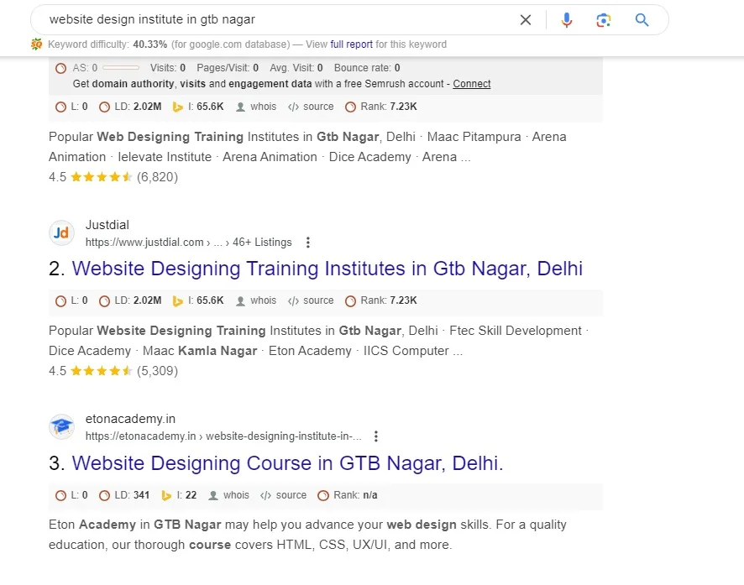Click 'whois' above the 'Popular Web Designing Training' snippet
The image size is (744, 585).
257,107
